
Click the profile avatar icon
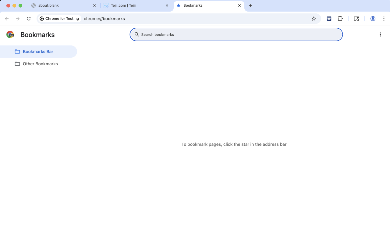click(x=373, y=19)
